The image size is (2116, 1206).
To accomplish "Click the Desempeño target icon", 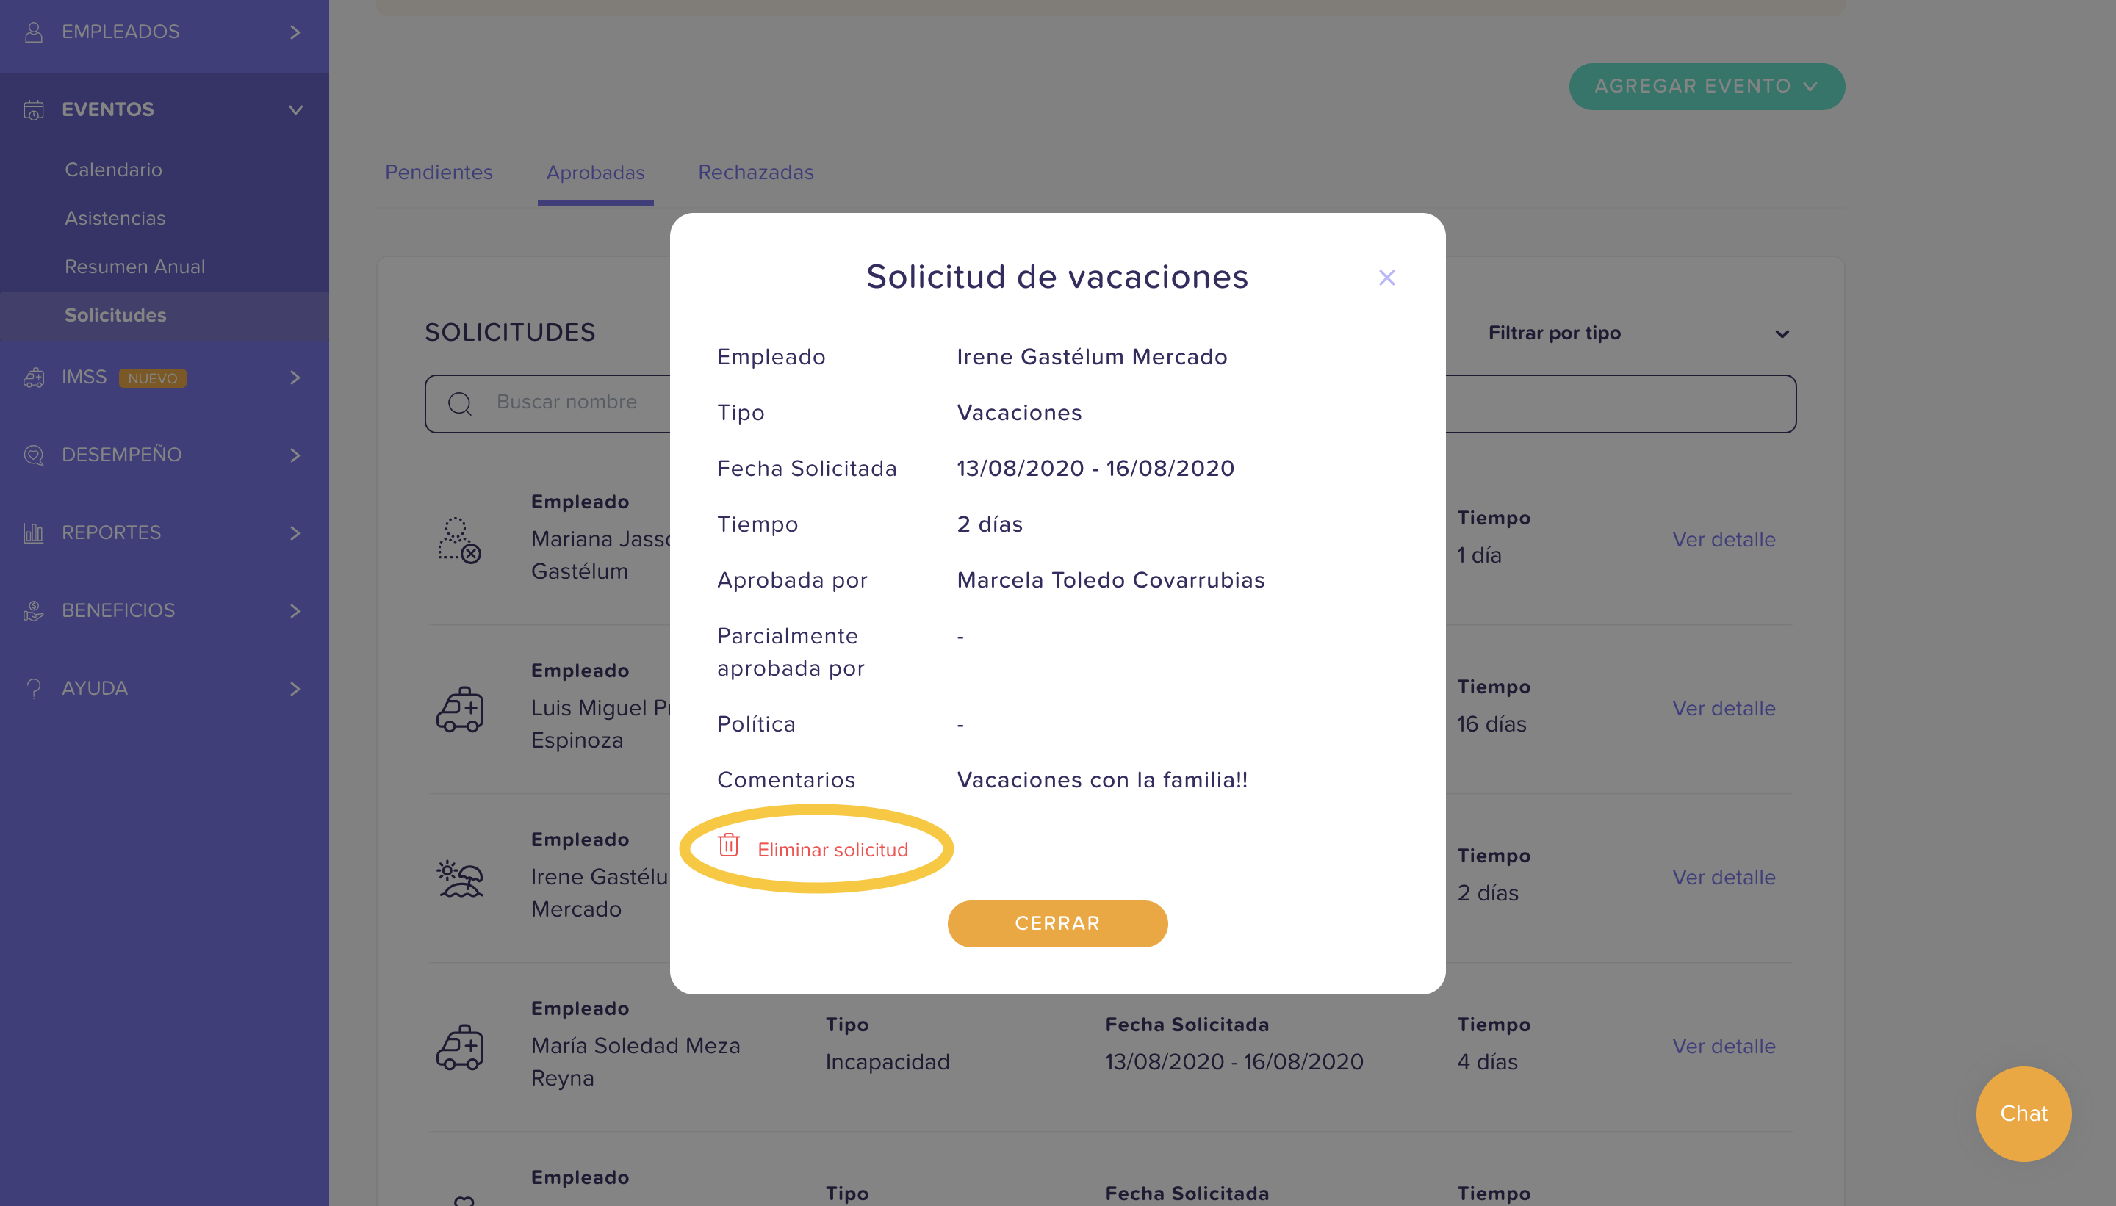I will click(34, 455).
